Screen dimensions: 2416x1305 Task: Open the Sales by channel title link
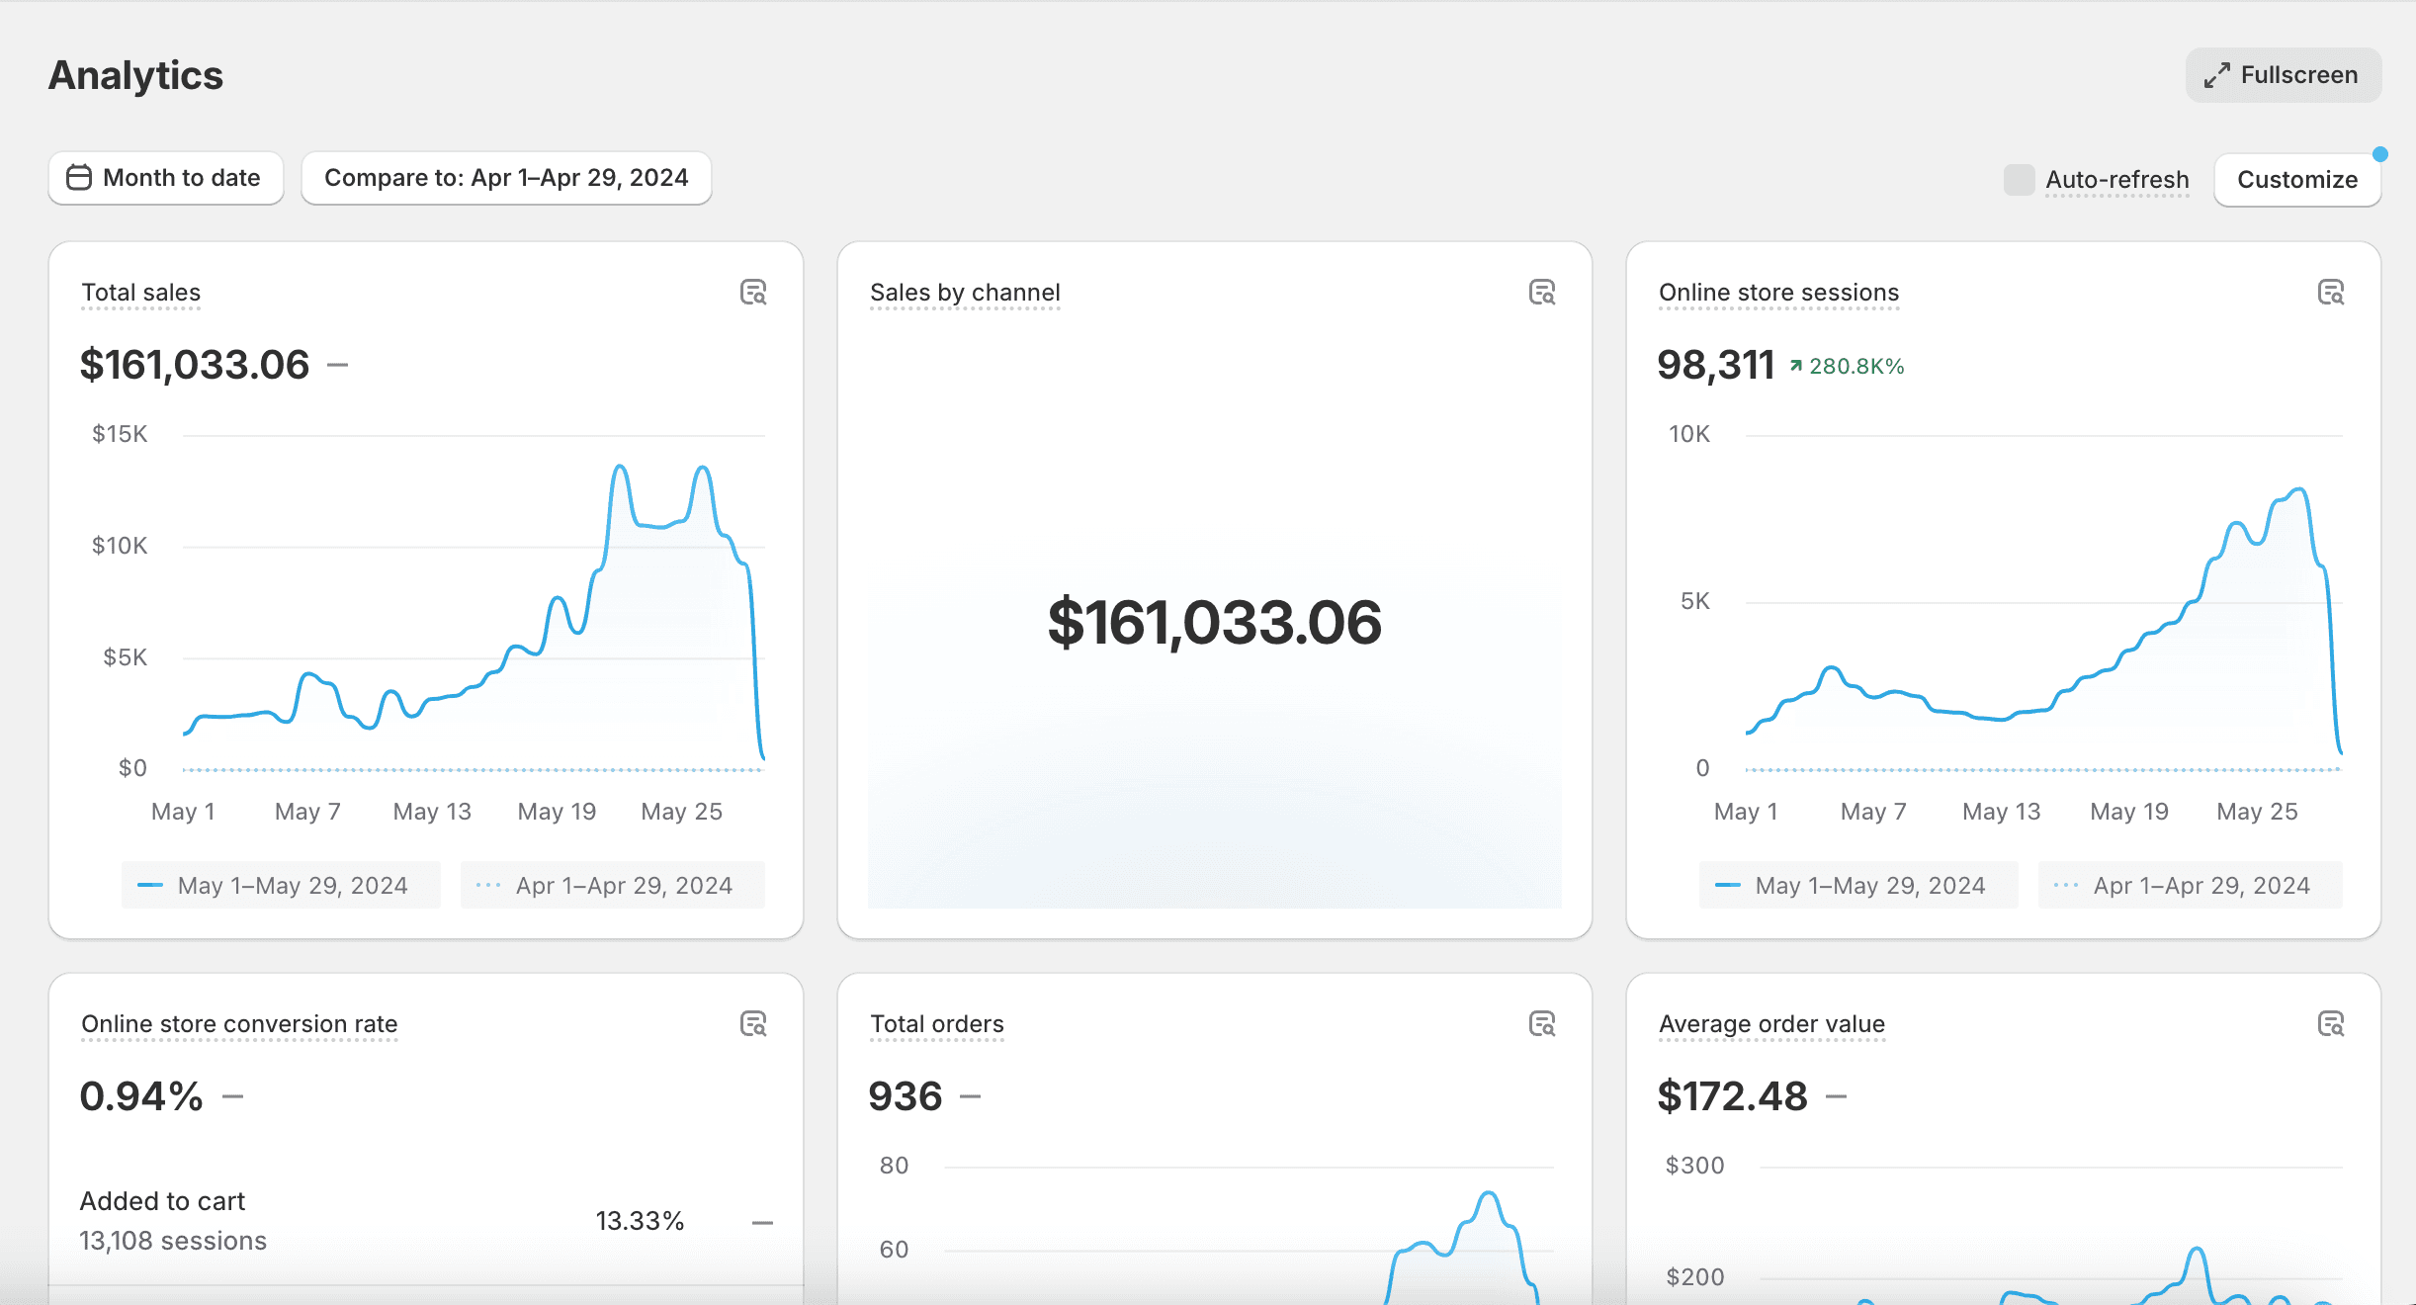tap(965, 293)
